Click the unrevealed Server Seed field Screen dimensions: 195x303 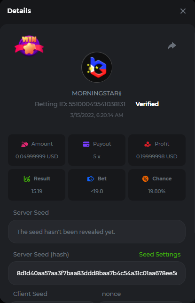coord(97,232)
